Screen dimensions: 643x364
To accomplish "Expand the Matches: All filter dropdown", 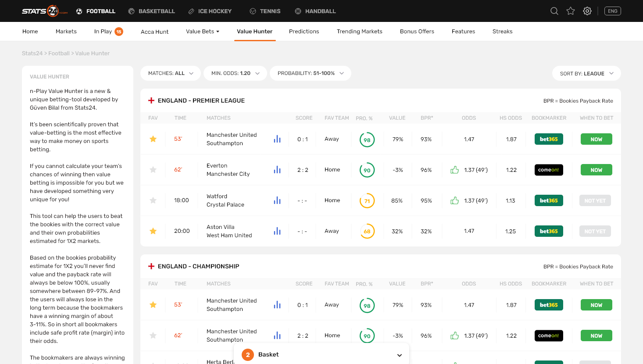I will point(171,73).
